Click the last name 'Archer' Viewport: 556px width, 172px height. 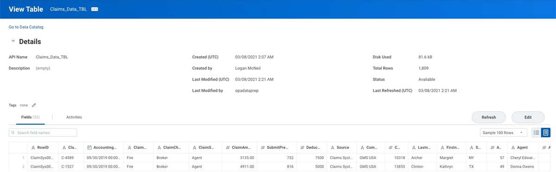coord(417,158)
